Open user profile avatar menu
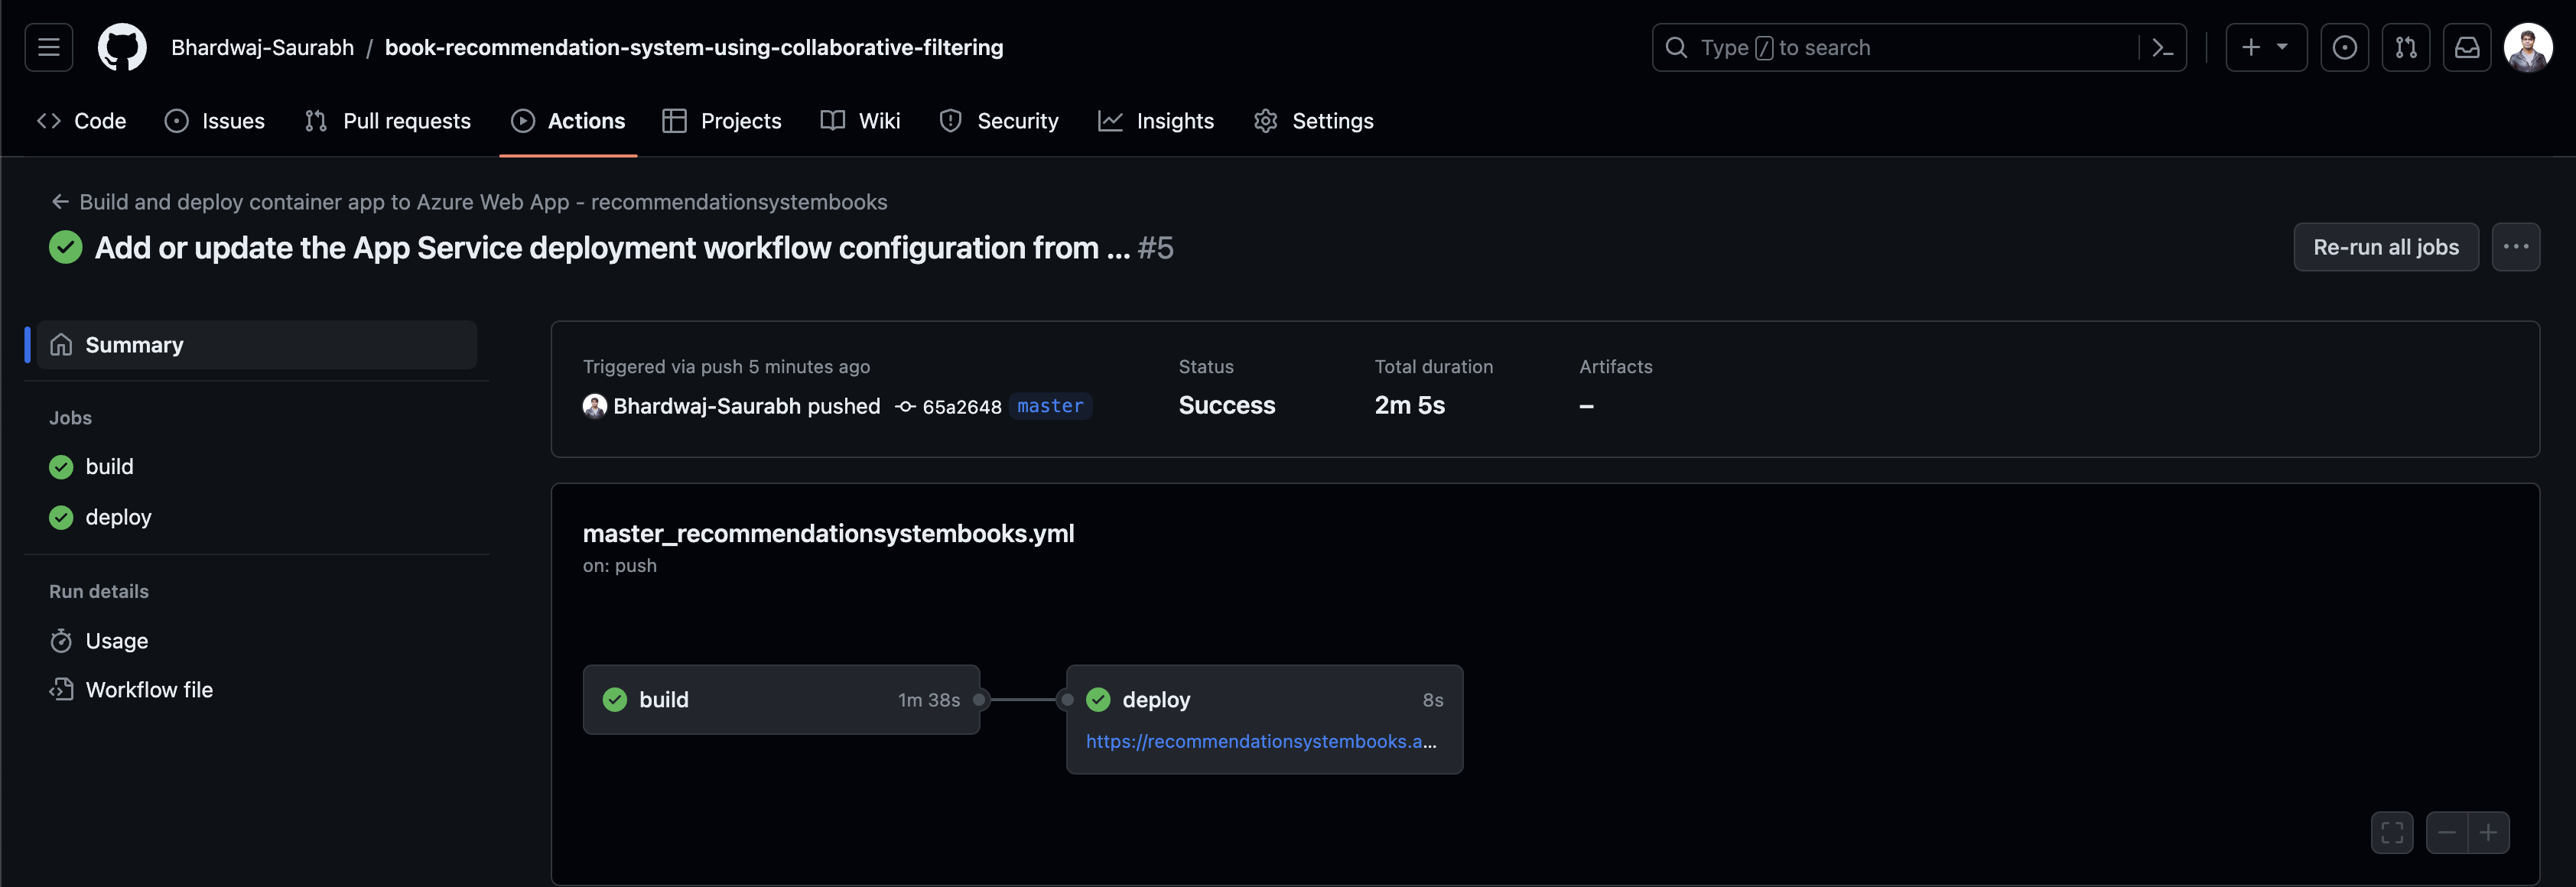This screenshot has height=887, width=2576. [x=2527, y=47]
